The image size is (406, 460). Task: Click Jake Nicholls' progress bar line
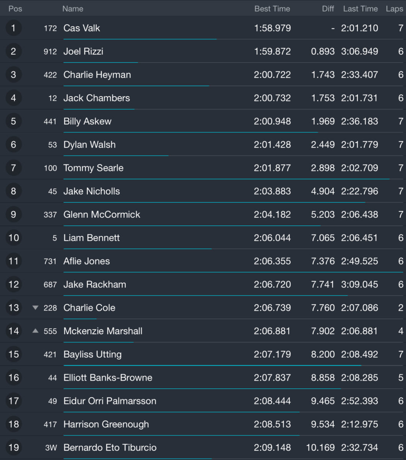coord(214,202)
